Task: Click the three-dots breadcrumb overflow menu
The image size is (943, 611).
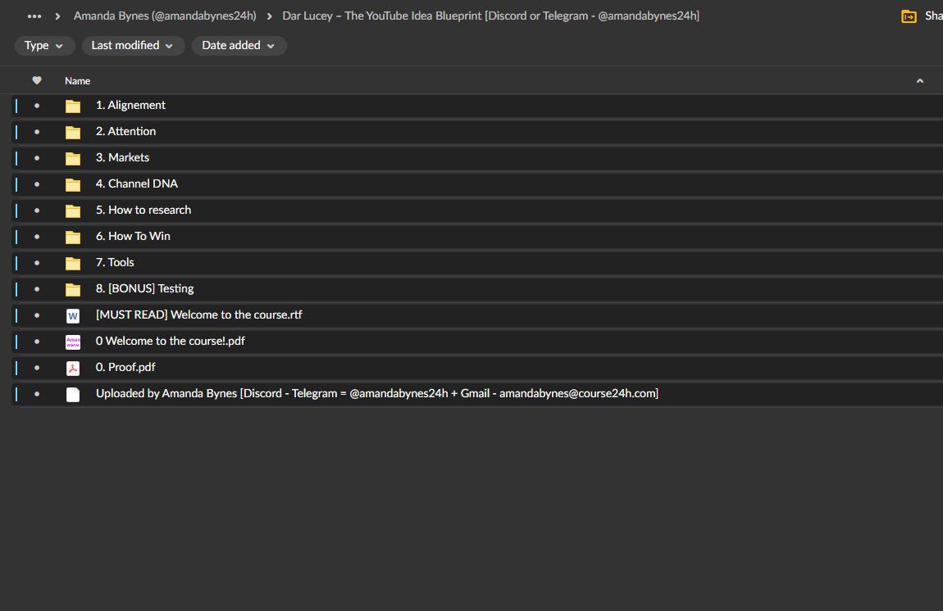Action: [34, 16]
